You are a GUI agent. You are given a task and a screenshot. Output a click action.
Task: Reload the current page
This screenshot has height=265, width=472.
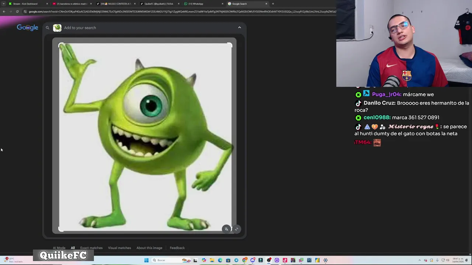coord(17,11)
